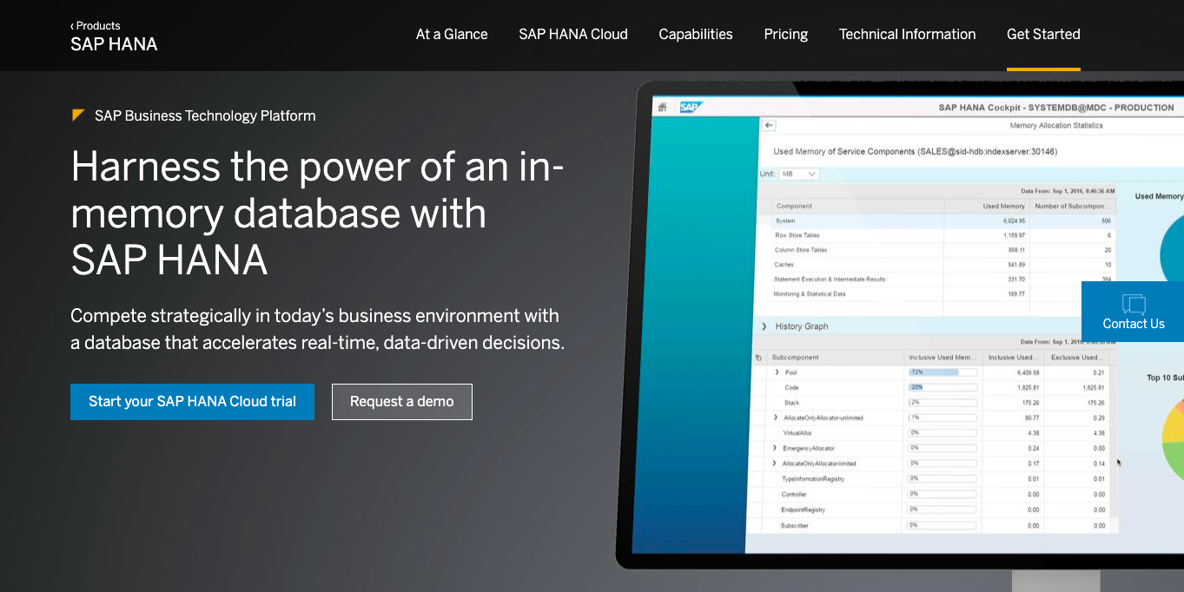Click the Exclusive Used... column header
1184x592 pixels.
(x=1076, y=358)
